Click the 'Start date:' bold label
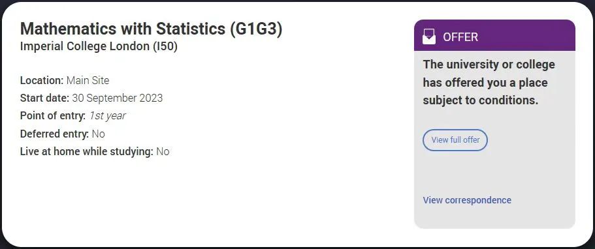The image size is (595, 249). click(x=45, y=98)
